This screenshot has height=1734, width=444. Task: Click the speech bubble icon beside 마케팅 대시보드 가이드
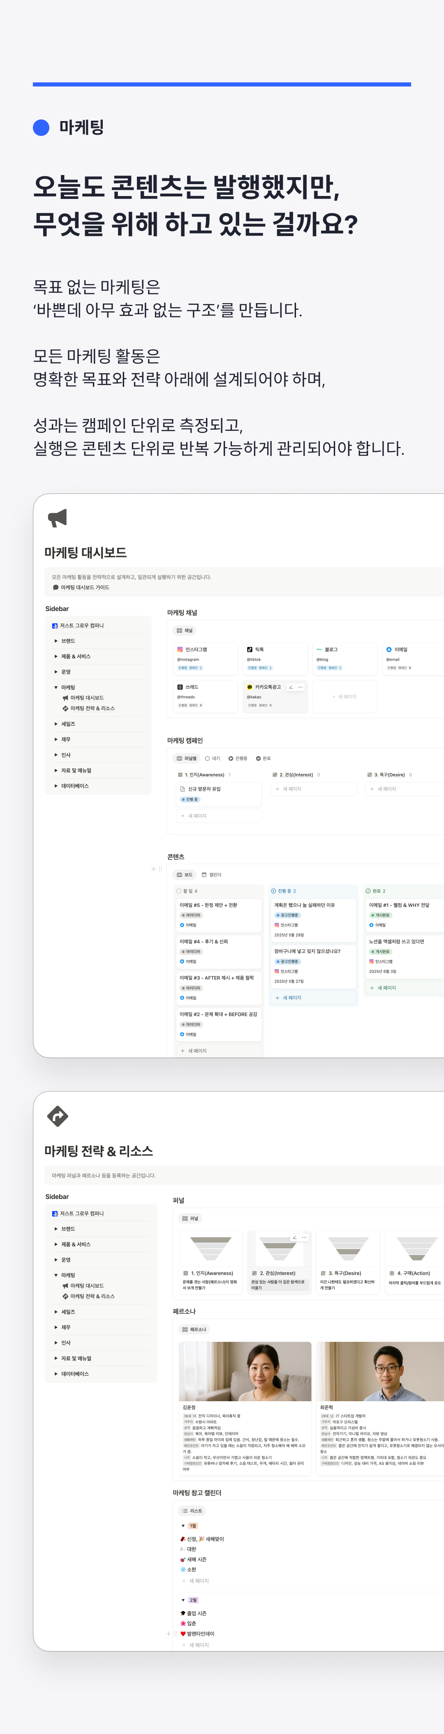point(56,588)
